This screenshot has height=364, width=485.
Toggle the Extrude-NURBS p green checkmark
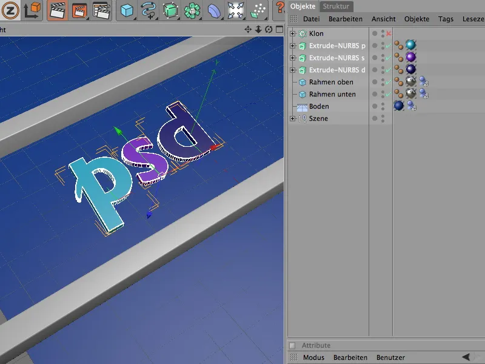point(388,46)
